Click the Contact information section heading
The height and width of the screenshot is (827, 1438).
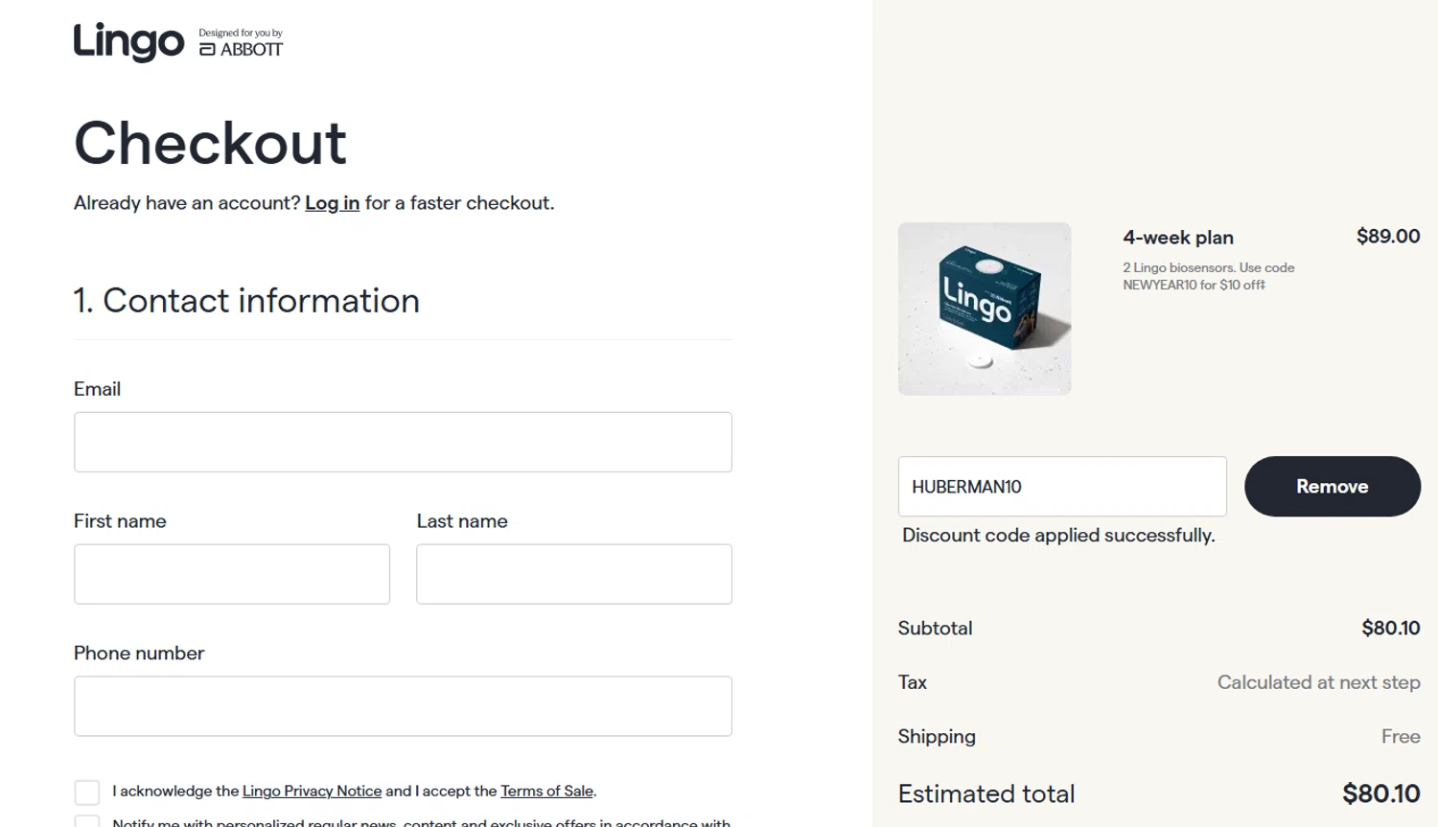pyautogui.click(x=246, y=301)
